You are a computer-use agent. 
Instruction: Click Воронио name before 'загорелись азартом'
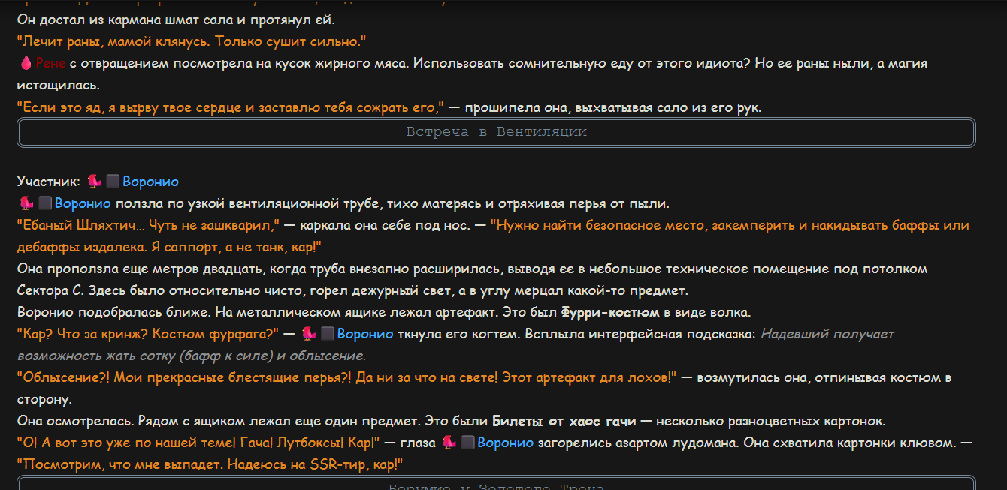tap(505, 443)
